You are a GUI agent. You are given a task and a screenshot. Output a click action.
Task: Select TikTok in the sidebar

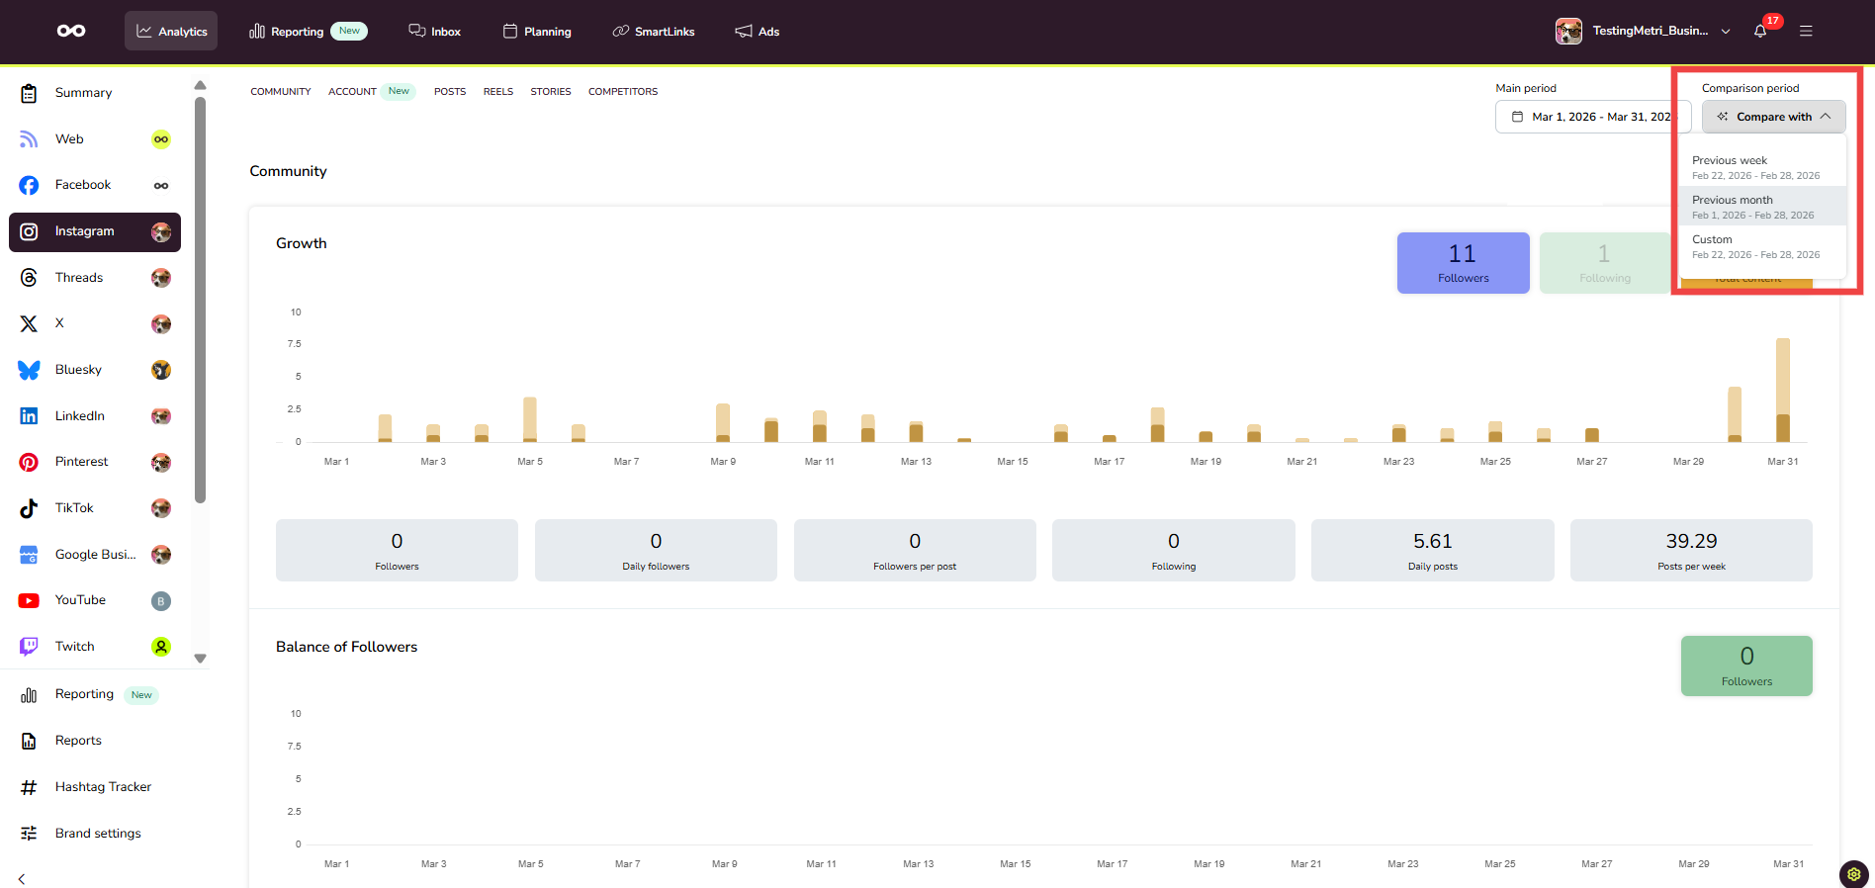pyautogui.click(x=95, y=508)
